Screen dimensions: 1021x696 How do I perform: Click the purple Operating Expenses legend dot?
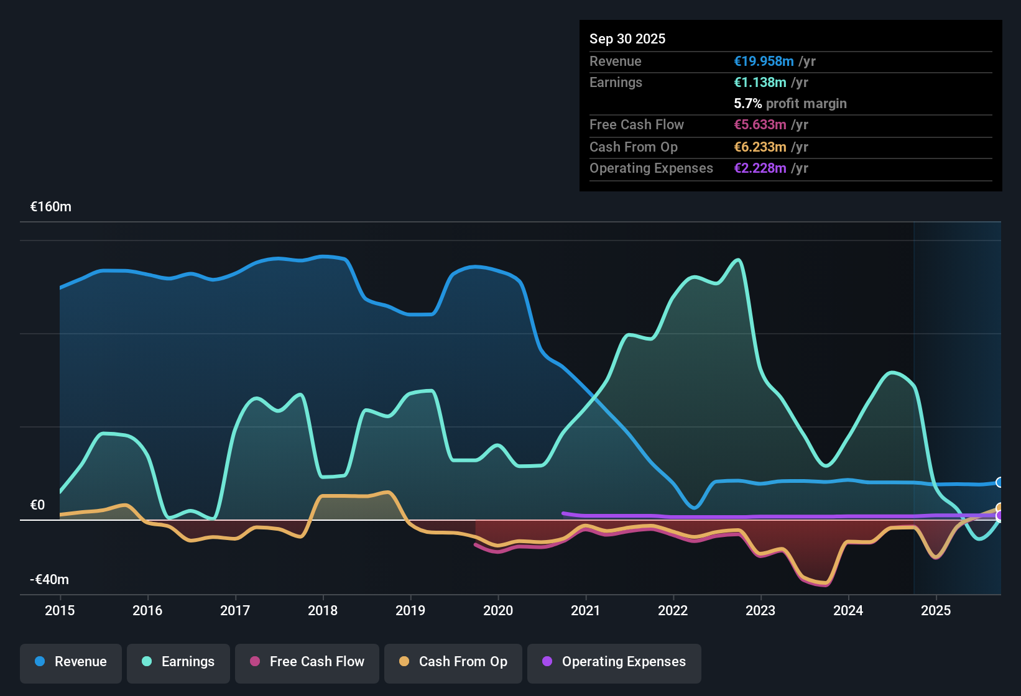click(547, 661)
